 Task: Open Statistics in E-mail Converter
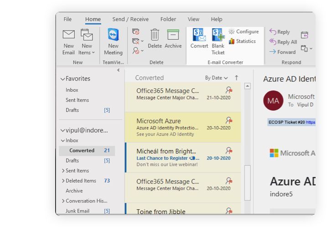242,41
